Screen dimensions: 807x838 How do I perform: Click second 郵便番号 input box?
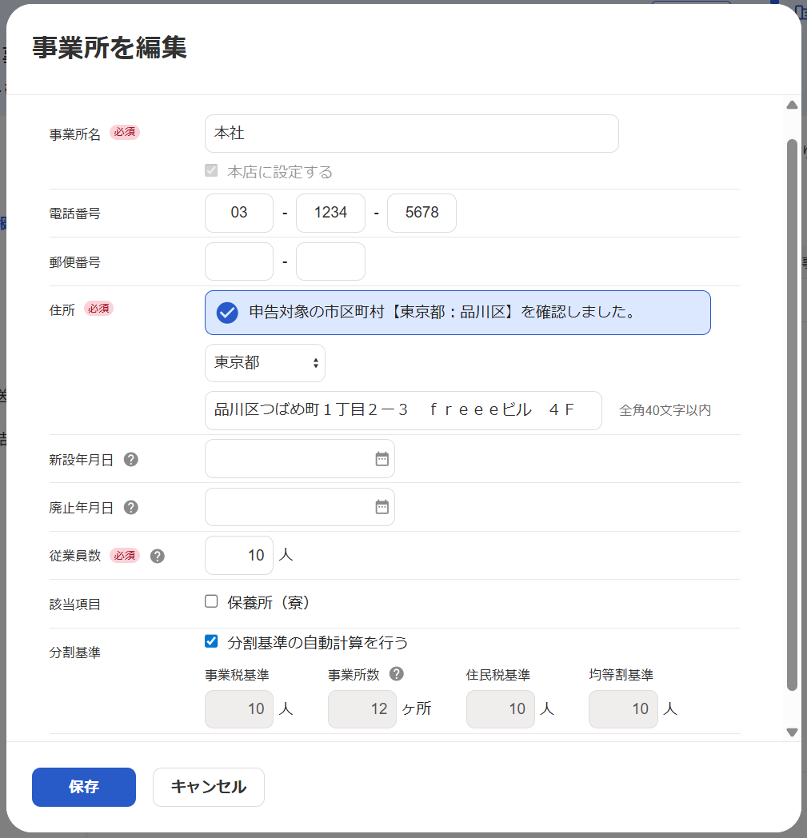331,261
